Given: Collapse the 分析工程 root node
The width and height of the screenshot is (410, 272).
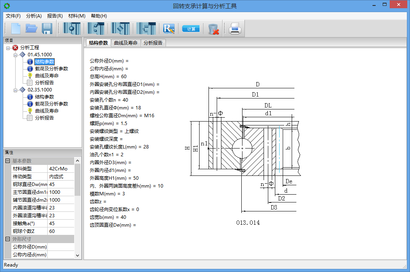Looking at the screenshot, I should coord(8,48).
